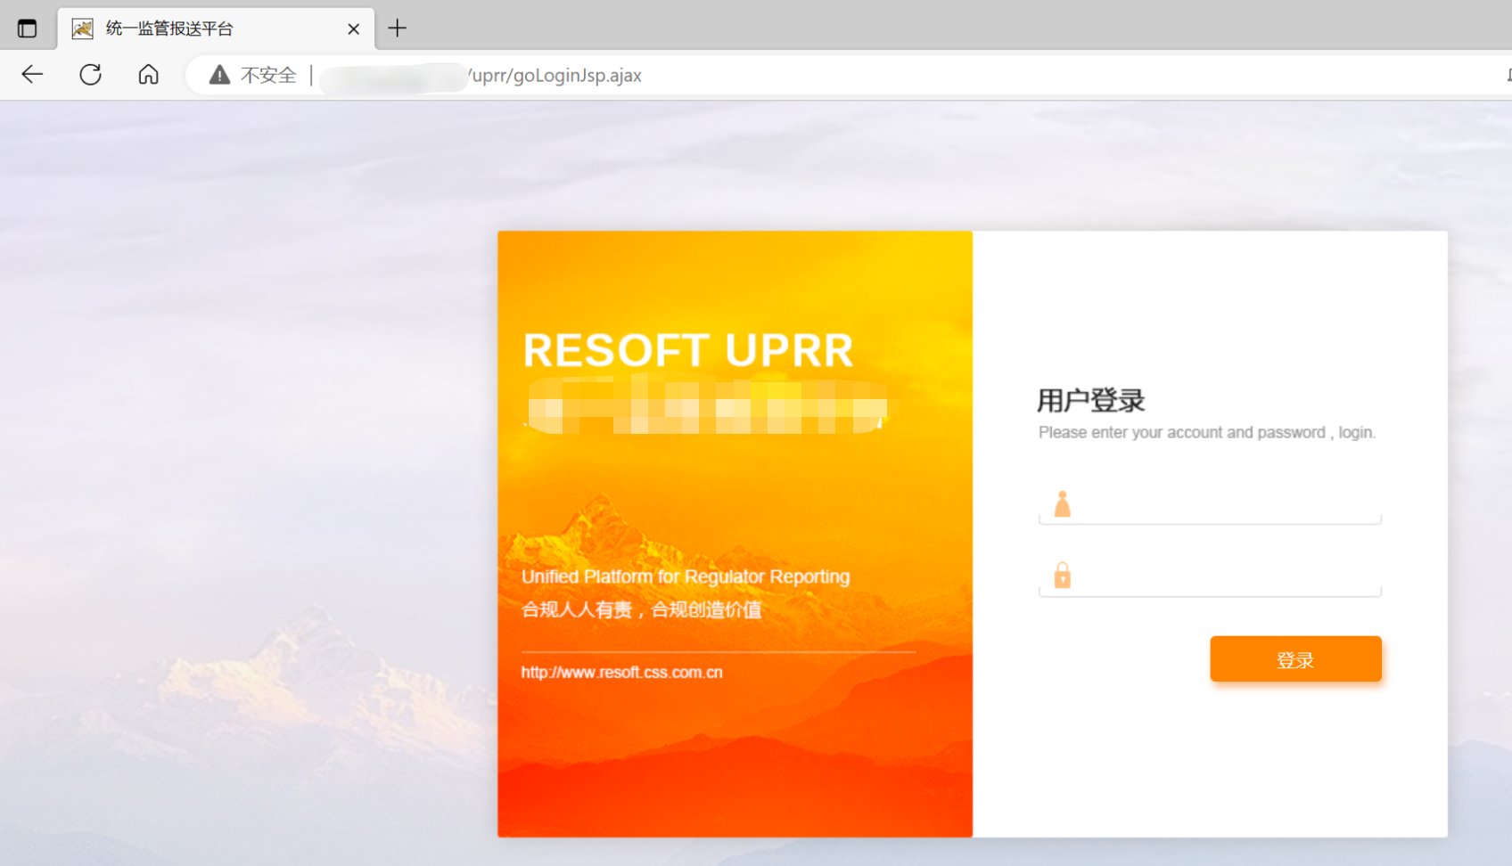Click the address bar URL text
1512x866 pixels.
click(555, 76)
